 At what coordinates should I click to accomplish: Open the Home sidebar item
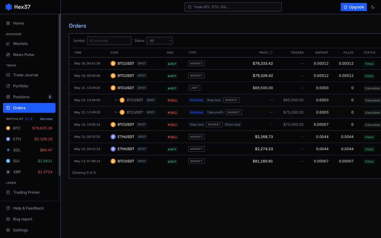tap(29, 23)
